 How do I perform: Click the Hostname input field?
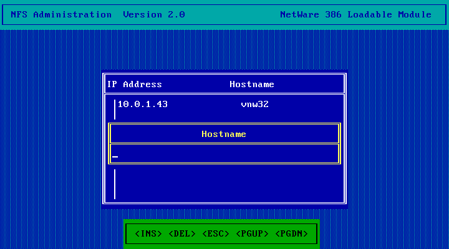[224, 154]
